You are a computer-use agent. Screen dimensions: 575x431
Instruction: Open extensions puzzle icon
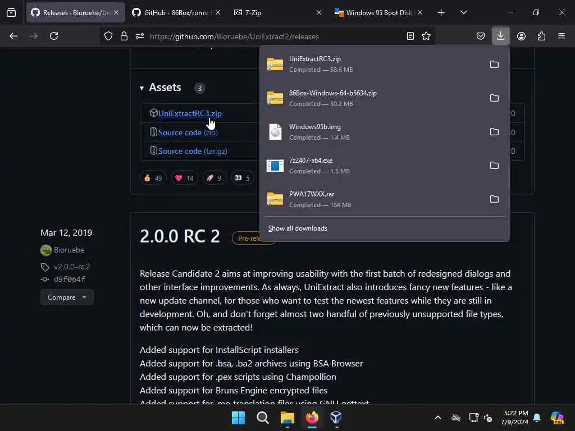pyautogui.click(x=541, y=36)
